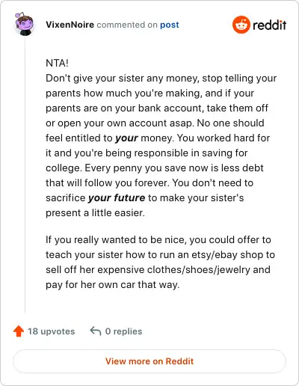Click the reply arrow icon
The width and height of the screenshot is (299, 386).
tap(96, 331)
